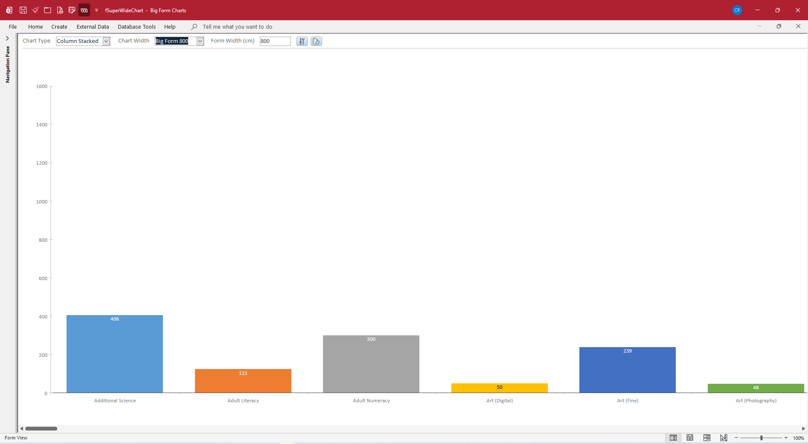
Task: Open the Chart Width dropdown arrow
Action: click(200, 41)
